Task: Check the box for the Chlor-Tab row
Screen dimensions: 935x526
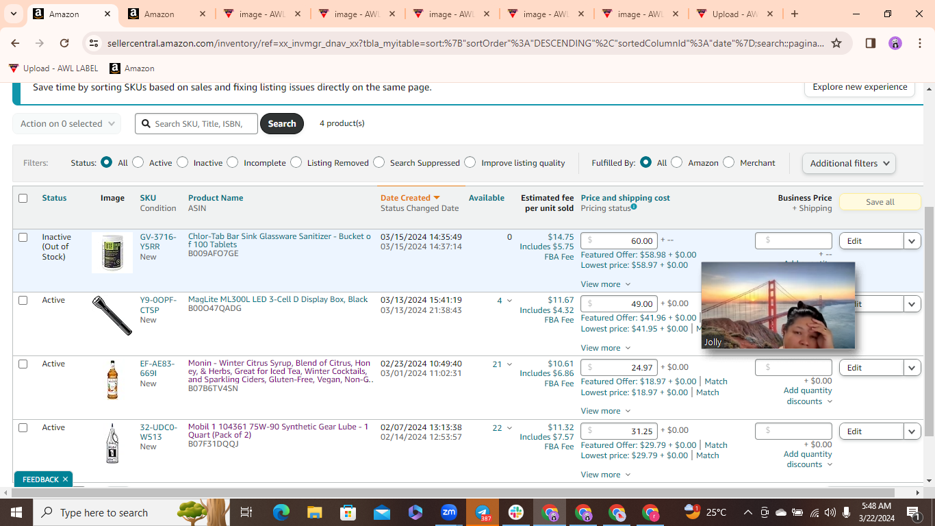Action: 23,237
